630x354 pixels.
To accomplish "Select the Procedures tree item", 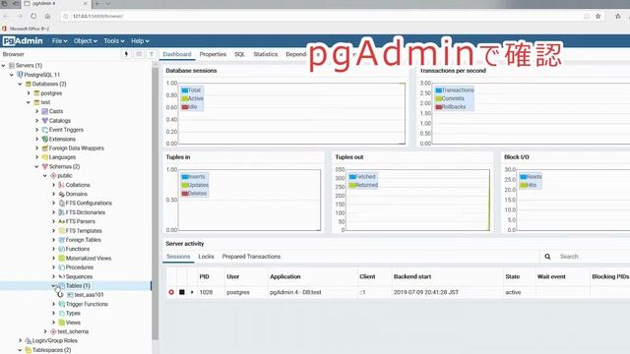I will click(80, 267).
